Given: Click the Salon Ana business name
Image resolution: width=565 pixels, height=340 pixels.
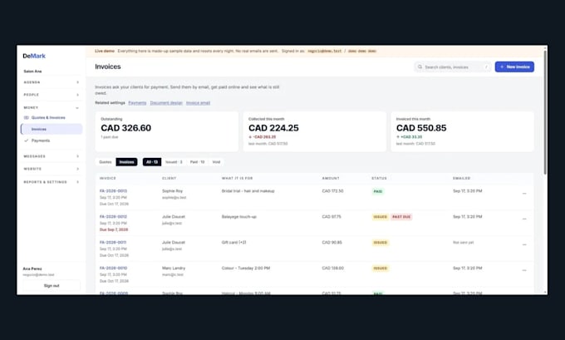Looking at the screenshot, I should (32, 71).
